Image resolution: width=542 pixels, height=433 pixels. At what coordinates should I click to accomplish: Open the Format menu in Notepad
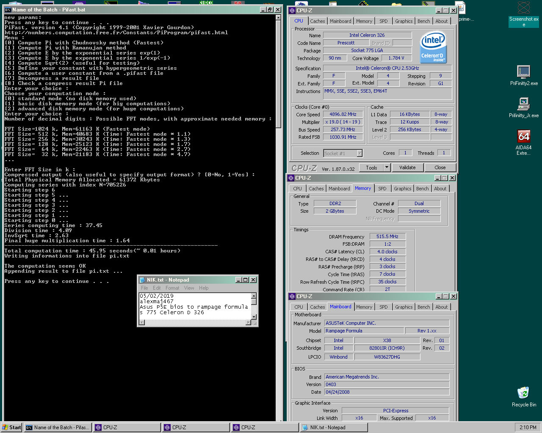click(172, 288)
